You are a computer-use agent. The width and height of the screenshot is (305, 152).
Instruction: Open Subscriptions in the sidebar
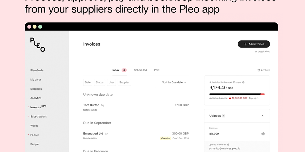click(x=38, y=116)
